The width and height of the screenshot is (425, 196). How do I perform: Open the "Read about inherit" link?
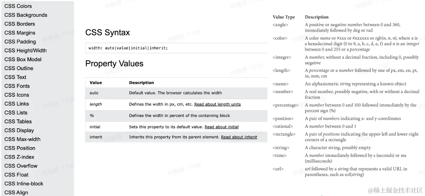(239, 137)
